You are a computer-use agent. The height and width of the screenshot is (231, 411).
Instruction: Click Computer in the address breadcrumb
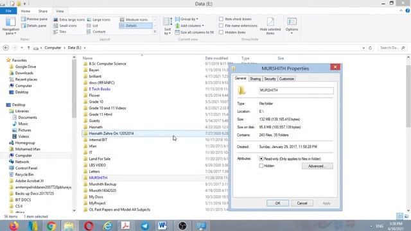[53, 47]
